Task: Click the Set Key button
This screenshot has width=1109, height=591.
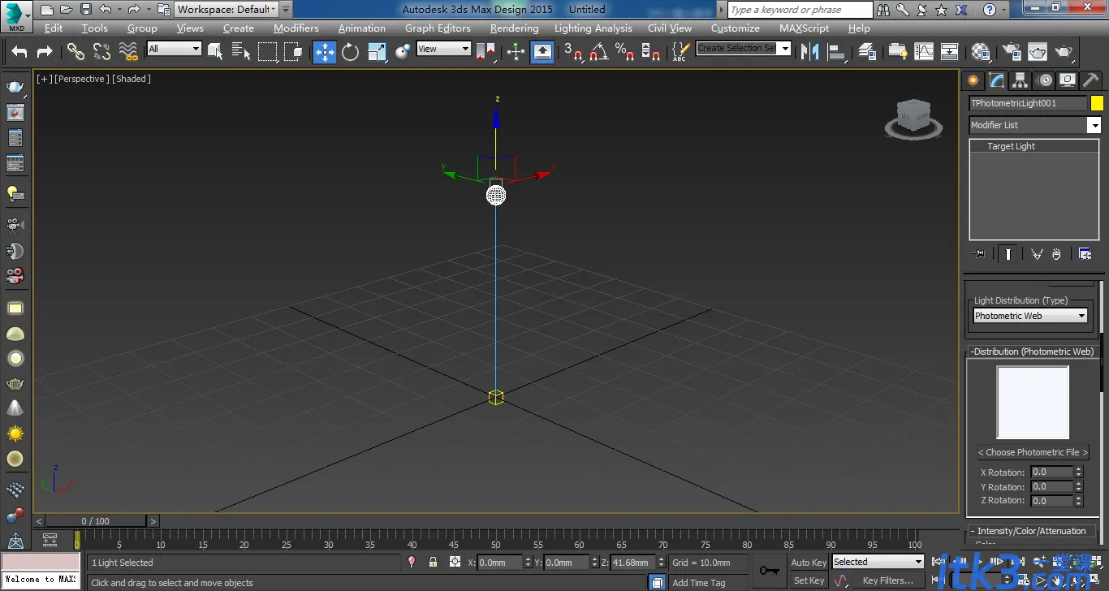Action: [x=809, y=580]
